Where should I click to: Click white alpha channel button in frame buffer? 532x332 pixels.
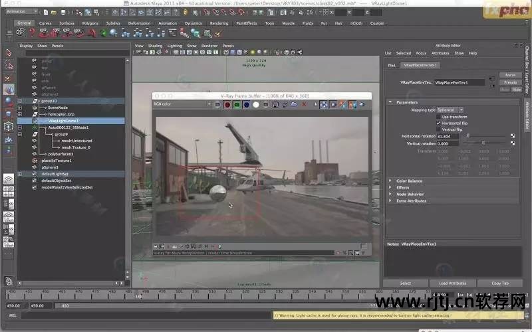256,105
